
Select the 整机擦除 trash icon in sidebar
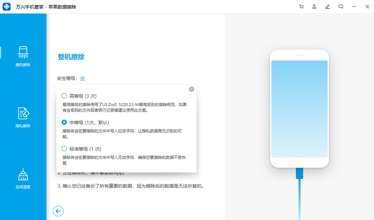[23, 52]
